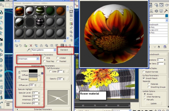Enable the 2-Sided checkbox
Screen dimensions: 169x111
pyautogui.click(x=58, y=58)
